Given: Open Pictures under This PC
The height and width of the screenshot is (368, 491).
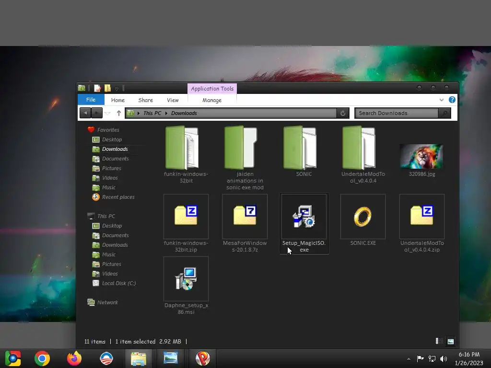Looking at the screenshot, I should pyautogui.click(x=111, y=264).
